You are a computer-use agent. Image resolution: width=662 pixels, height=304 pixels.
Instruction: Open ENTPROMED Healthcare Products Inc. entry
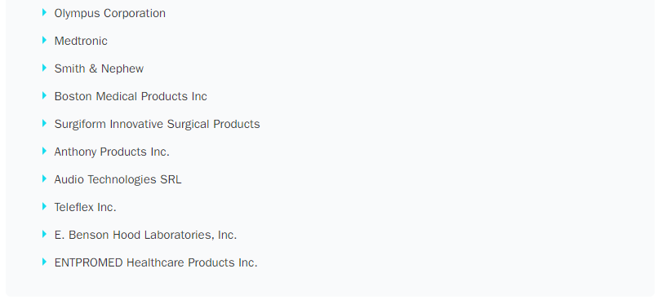156,262
